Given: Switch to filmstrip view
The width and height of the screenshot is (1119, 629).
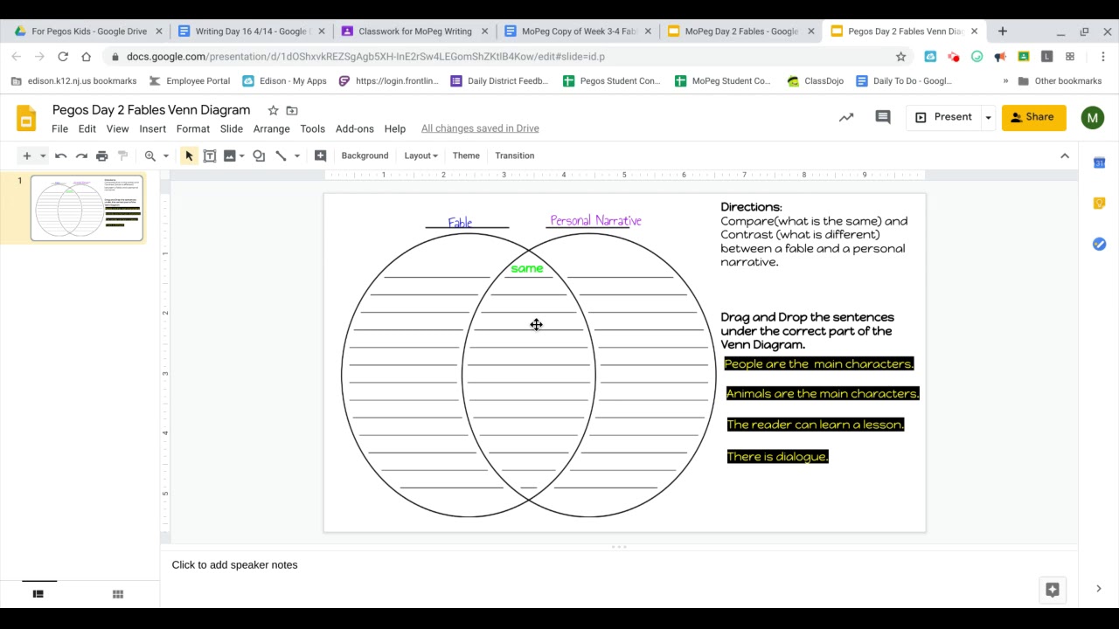Looking at the screenshot, I should [38, 594].
